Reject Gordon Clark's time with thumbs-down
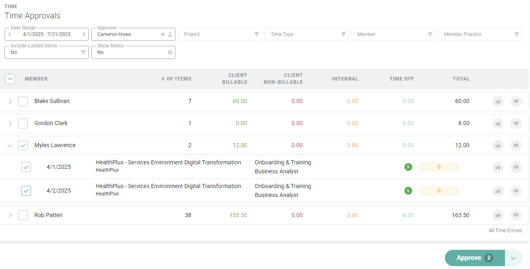The image size is (530, 269). [516, 123]
